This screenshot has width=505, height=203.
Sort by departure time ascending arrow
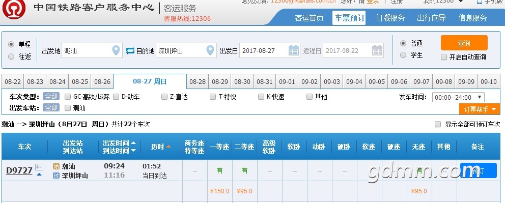coord(133,143)
